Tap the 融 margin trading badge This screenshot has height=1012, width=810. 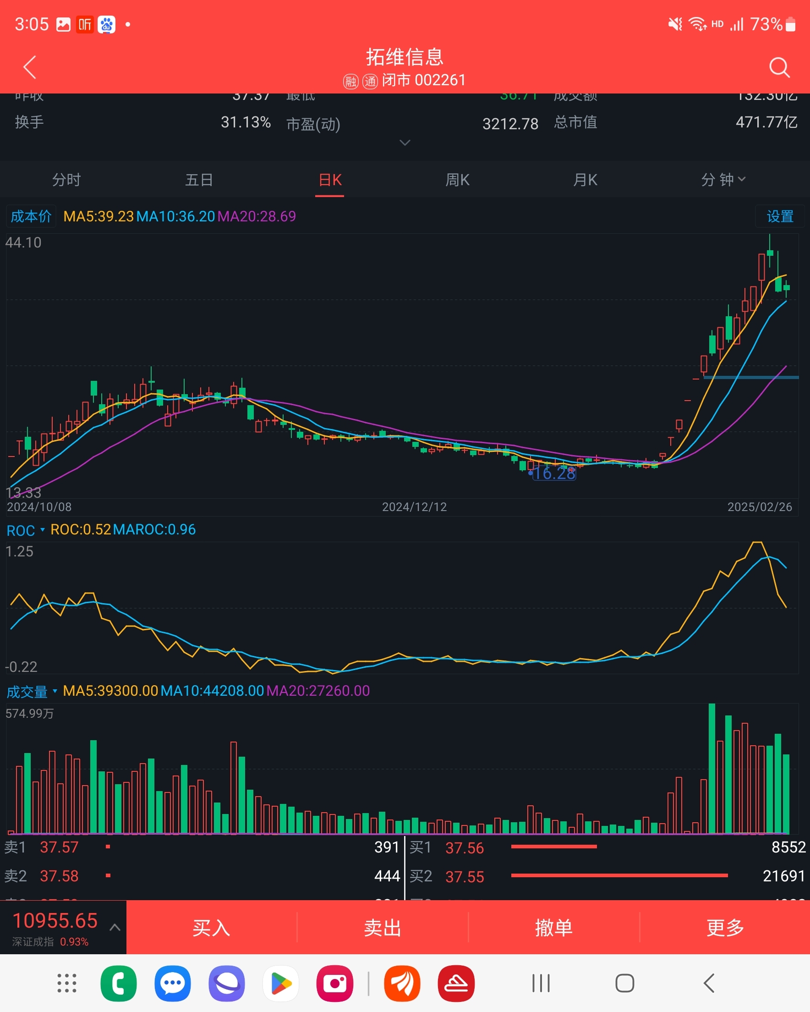[350, 81]
